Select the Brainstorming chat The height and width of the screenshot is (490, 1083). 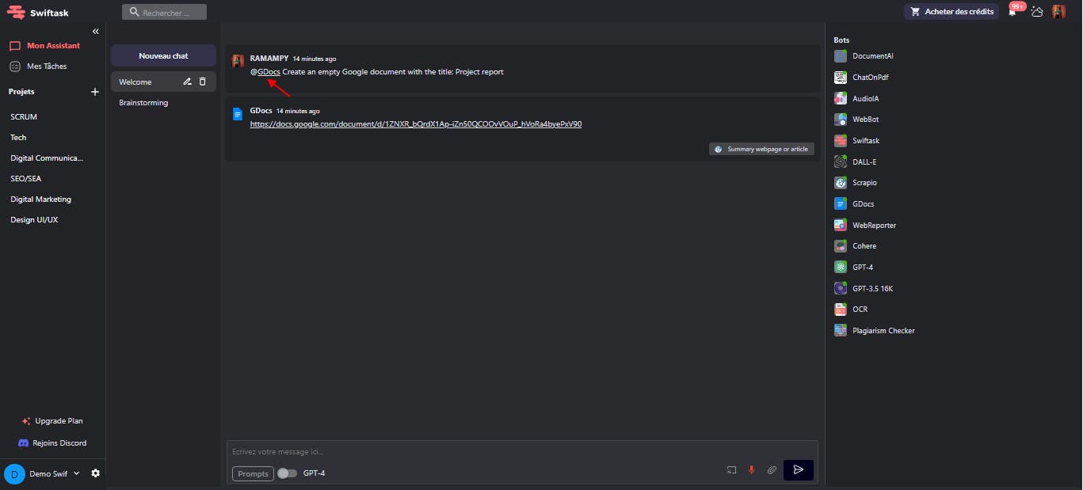[143, 103]
